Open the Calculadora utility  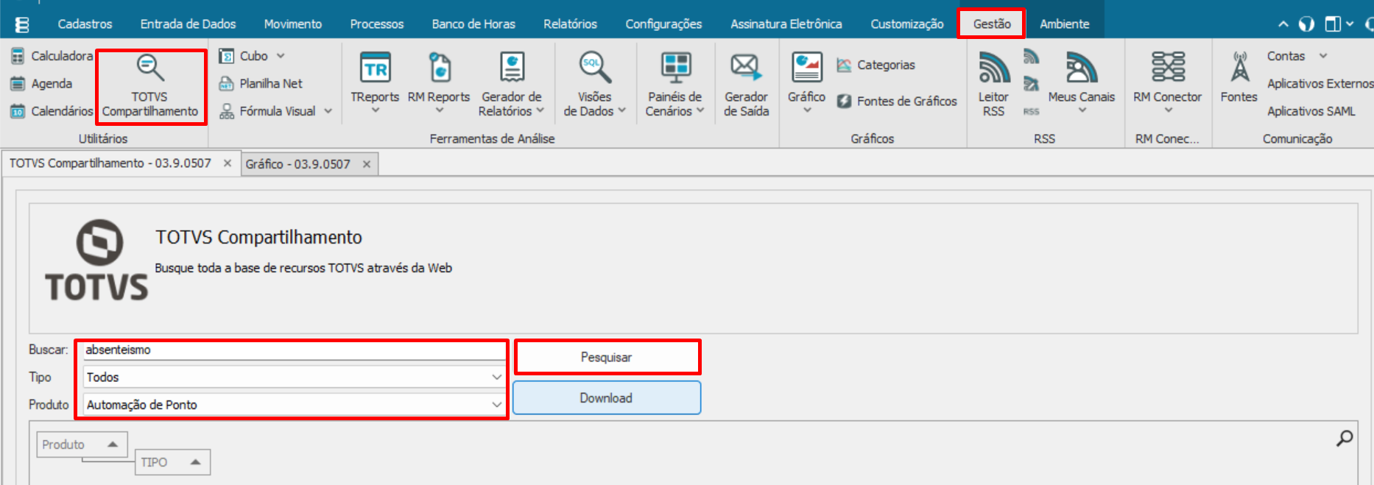point(52,56)
